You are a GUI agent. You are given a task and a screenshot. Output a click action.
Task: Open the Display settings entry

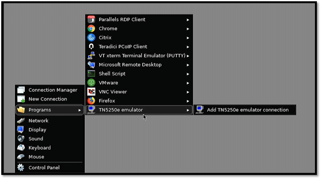(x=50, y=130)
